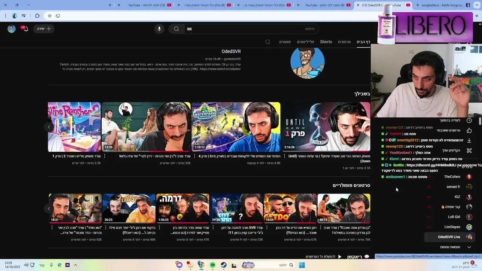Open the downloads arrow icon in sidebar
This screenshot has width=482, height=271.
point(469,140)
